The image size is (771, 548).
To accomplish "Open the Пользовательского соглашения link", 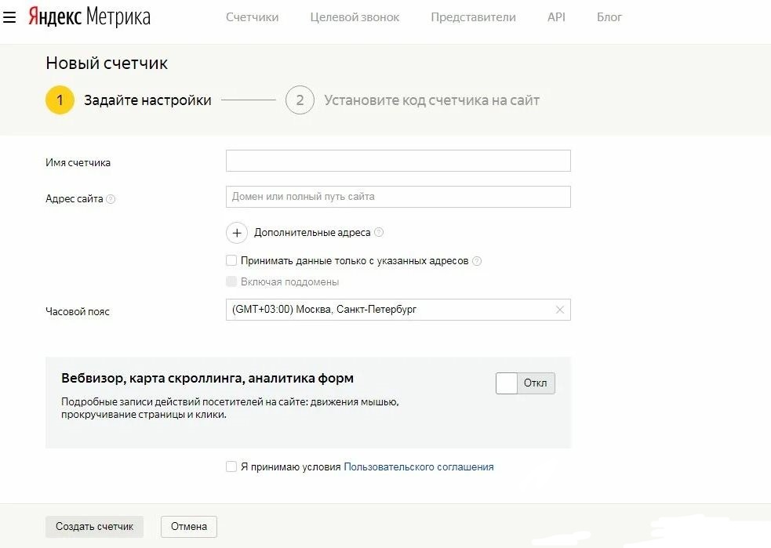I will point(419,466).
